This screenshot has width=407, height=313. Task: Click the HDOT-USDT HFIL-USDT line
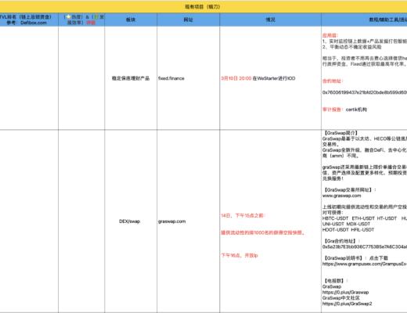point(348,230)
